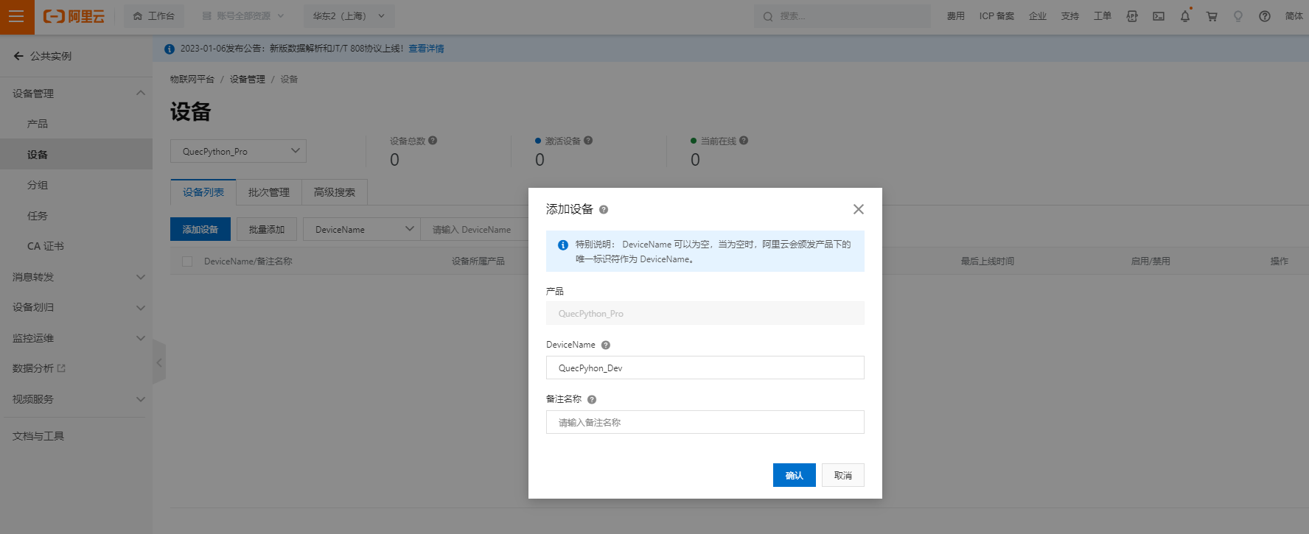The image size is (1309, 534).
Task: Click the info icon in the dialog notice
Action: pyautogui.click(x=563, y=245)
